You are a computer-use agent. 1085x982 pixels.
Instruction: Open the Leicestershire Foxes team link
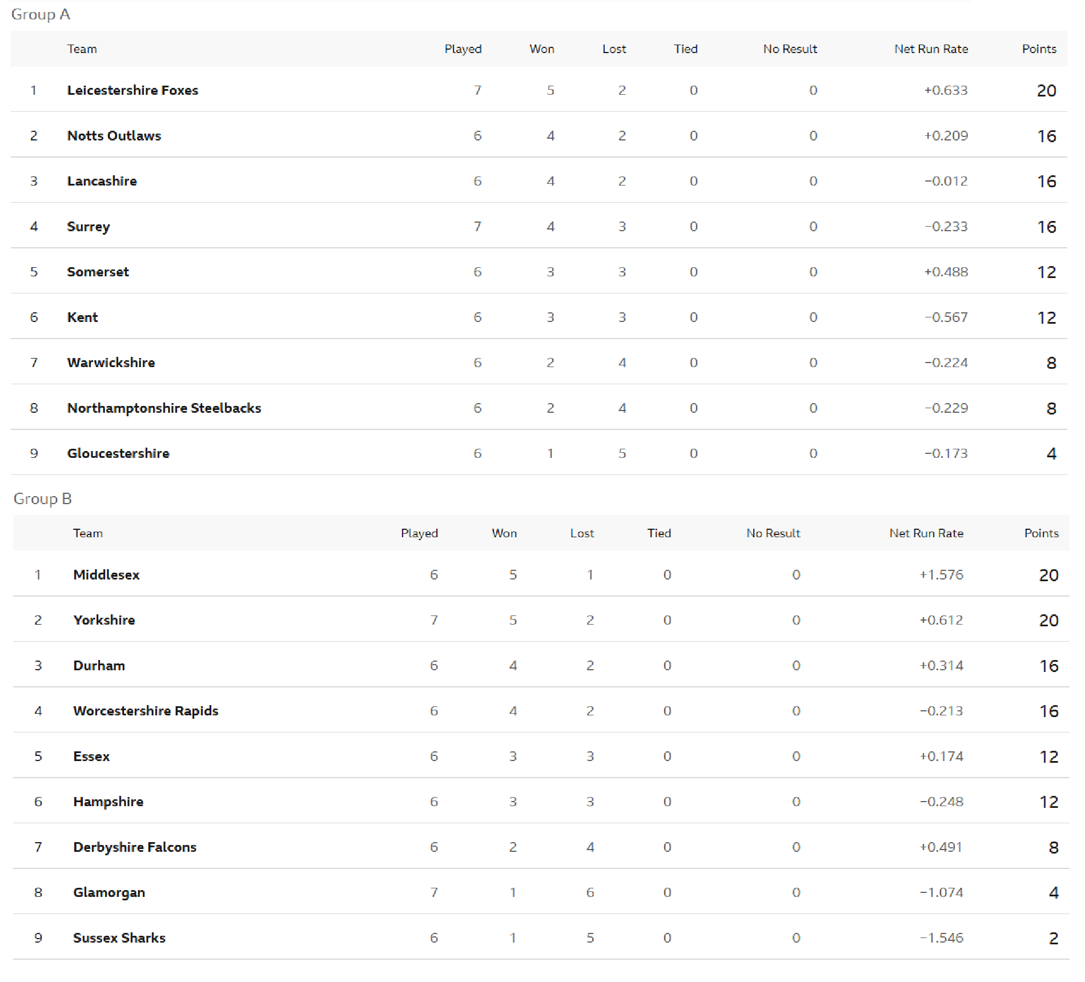tap(132, 90)
